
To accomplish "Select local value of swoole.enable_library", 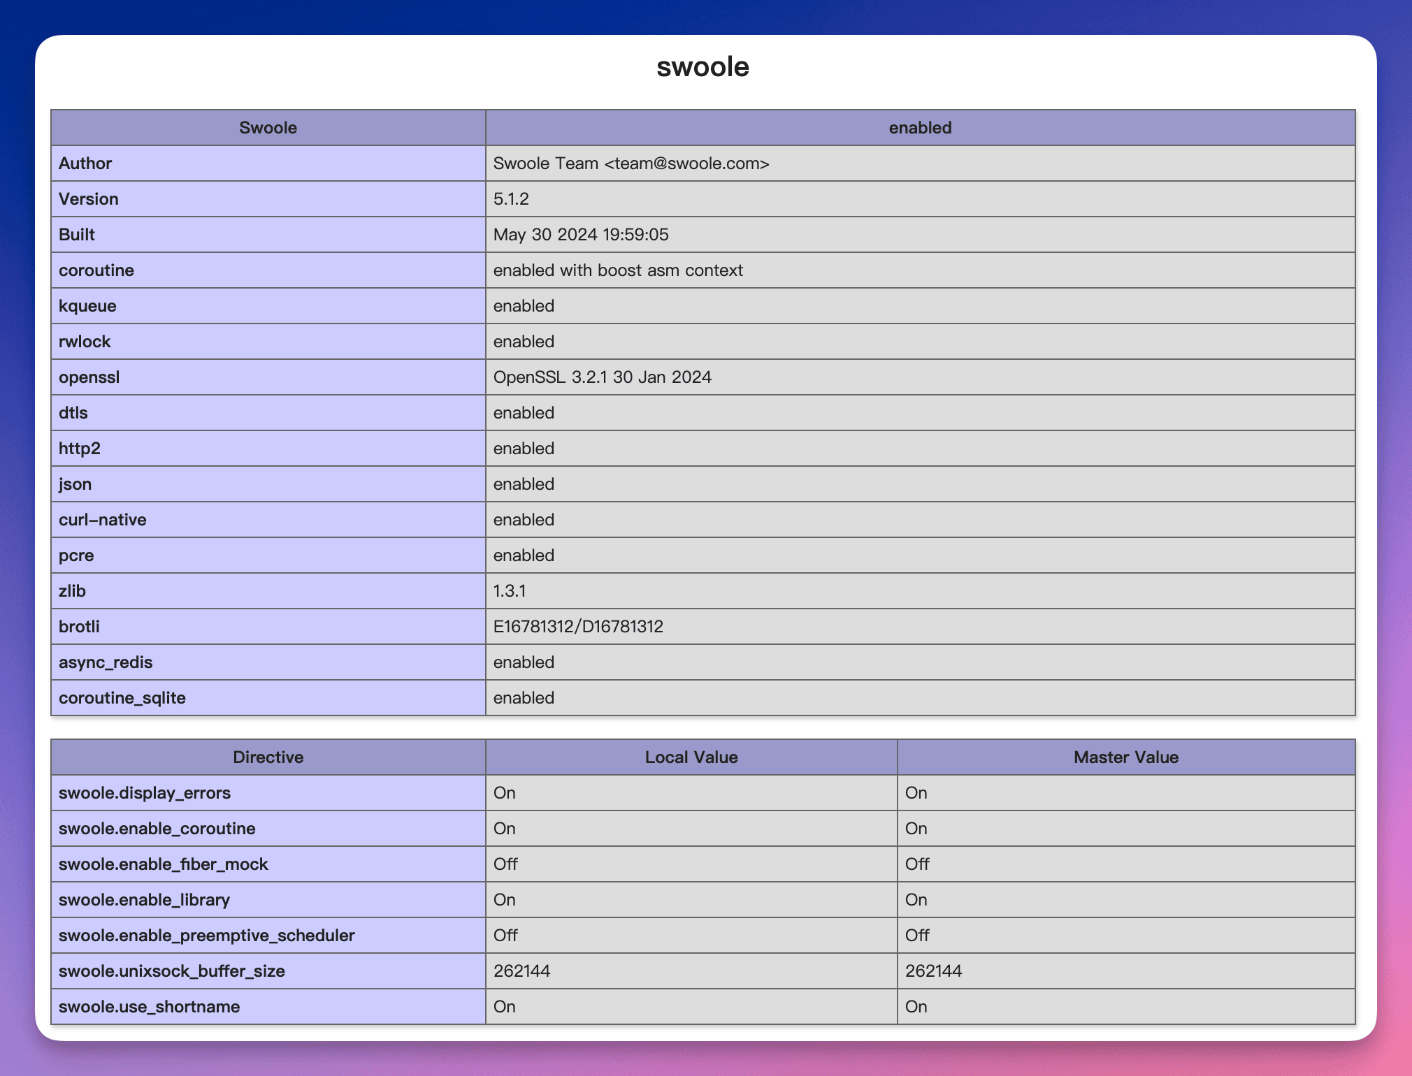I will [x=505, y=900].
